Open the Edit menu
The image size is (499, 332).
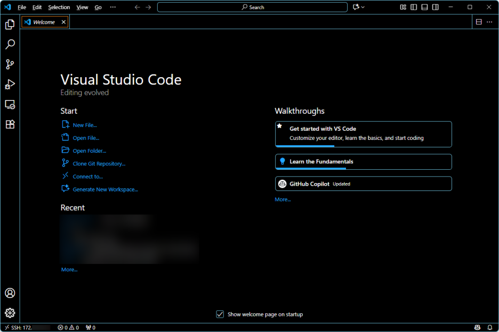click(37, 7)
